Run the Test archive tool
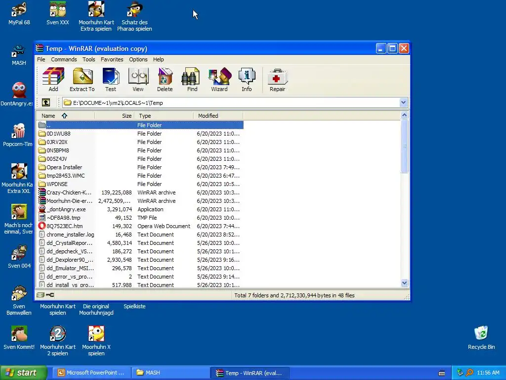Viewport: 506px width, 380px height. pyautogui.click(x=111, y=80)
